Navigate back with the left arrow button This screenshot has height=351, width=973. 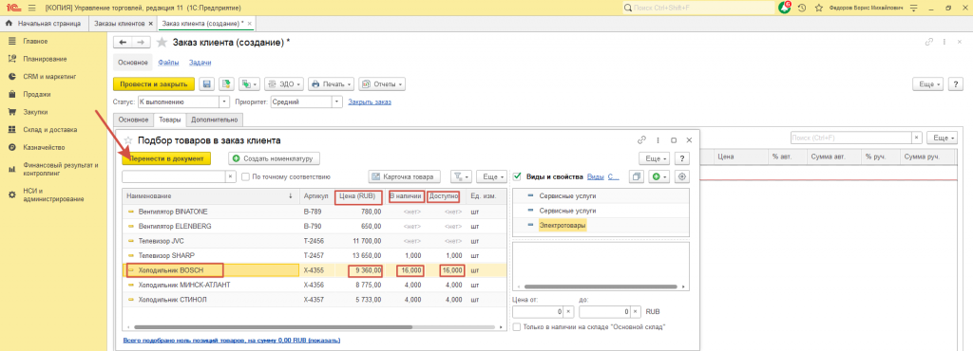coord(123,42)
